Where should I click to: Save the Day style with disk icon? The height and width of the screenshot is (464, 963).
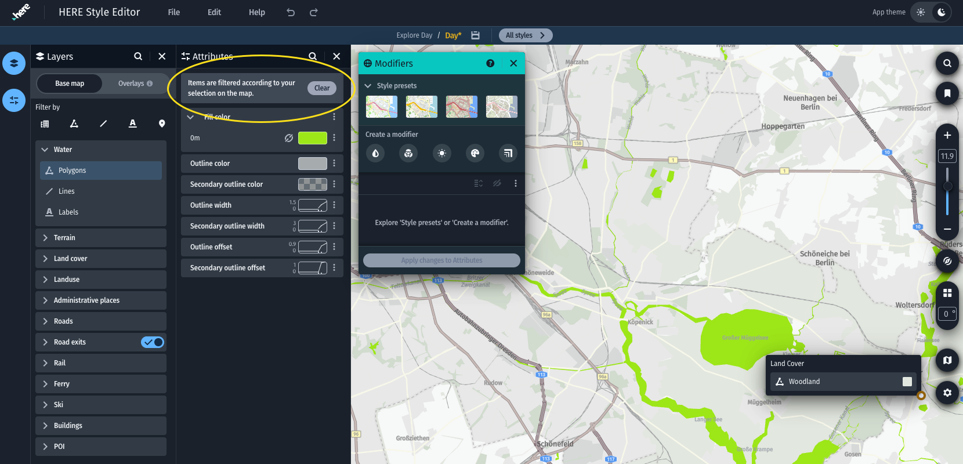[x=475, y=35]
